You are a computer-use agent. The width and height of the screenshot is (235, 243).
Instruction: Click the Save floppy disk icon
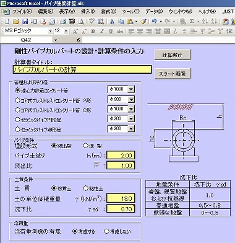25,21
